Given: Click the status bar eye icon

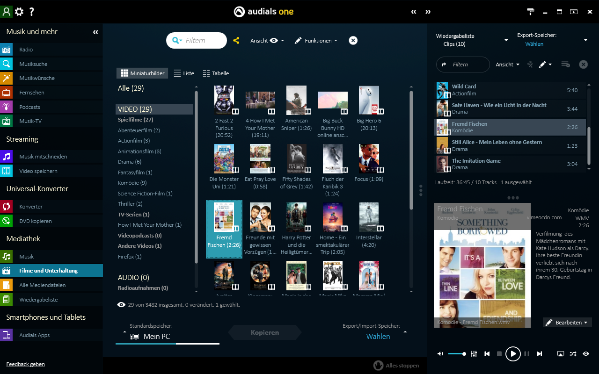Looking at the screenshot, I should coord(121,305).
